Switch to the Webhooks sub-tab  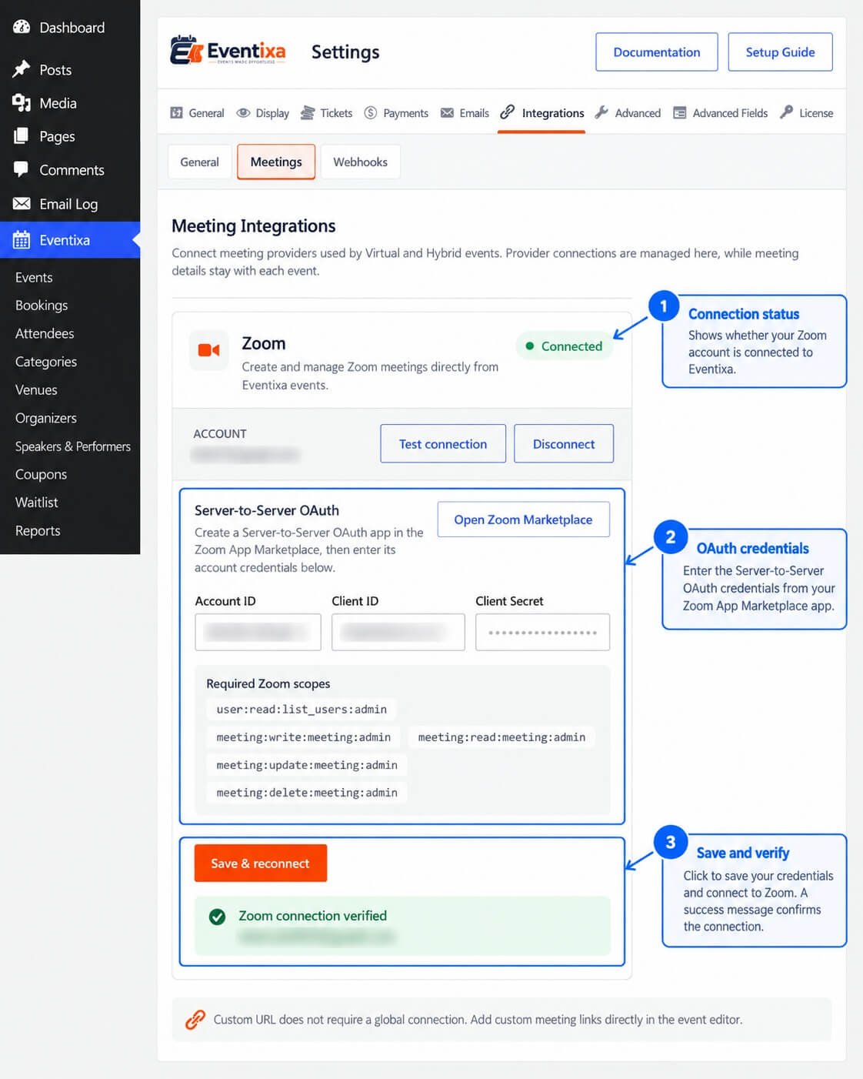[x=360, y=162]
